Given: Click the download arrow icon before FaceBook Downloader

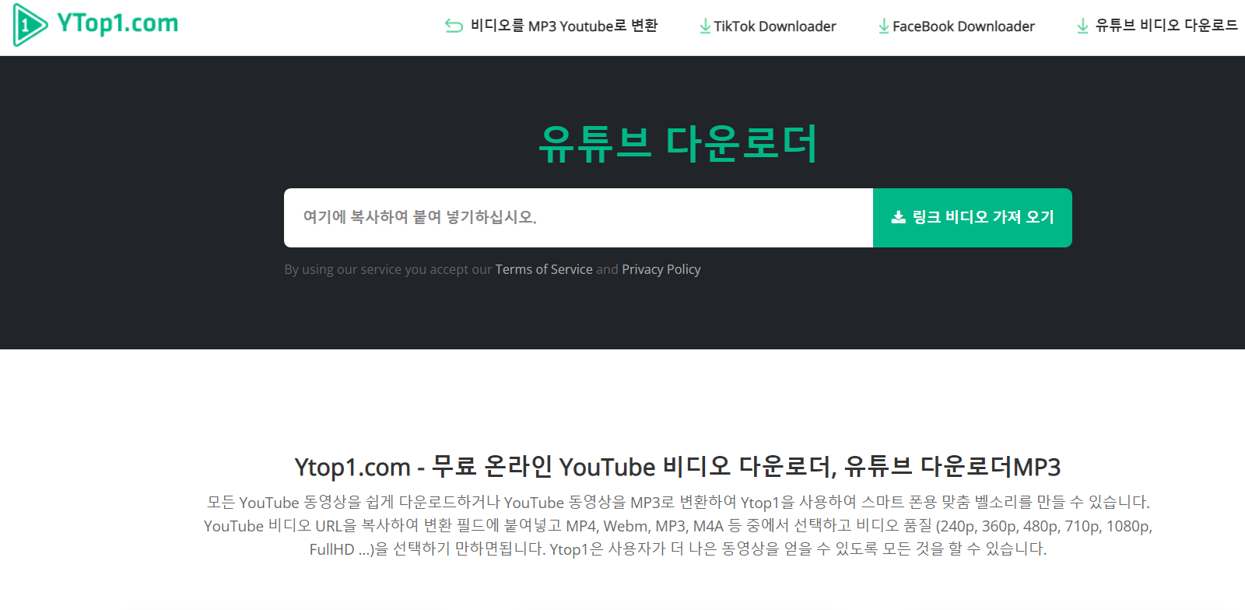Looking at the screenshot, I should (x=884, y=26).
